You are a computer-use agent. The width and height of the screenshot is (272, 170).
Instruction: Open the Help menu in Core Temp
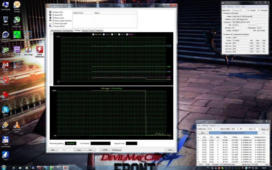pos(243,6)
